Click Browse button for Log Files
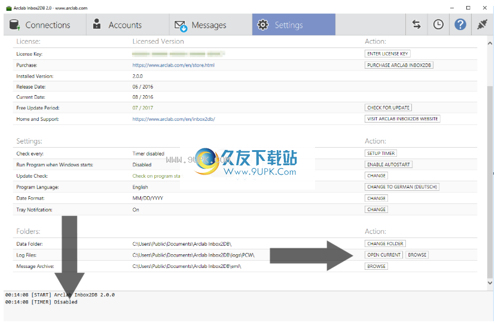This screenshot has height=323, width=495. [x=417, y=255]
